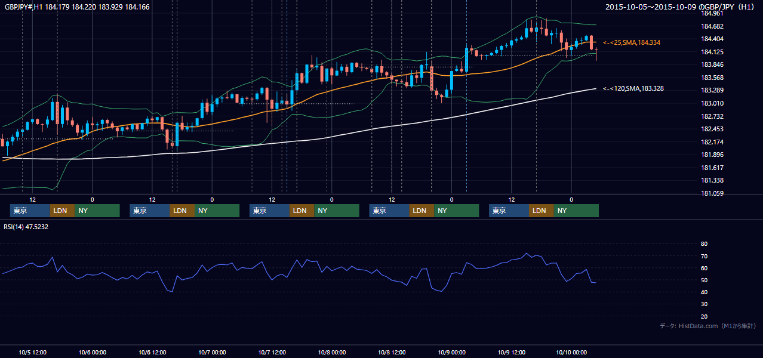Click the rightmost 東京 session block
Screen dimensions: 763x358
click(x=509, y=211)
